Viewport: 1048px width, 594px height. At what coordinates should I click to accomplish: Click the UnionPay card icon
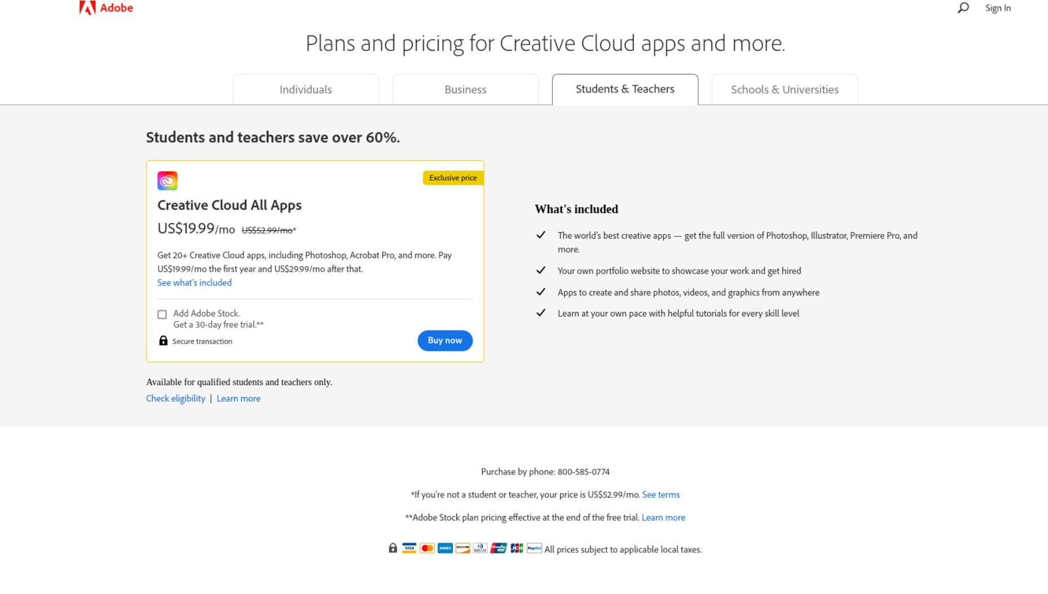[x=499, y=548]
